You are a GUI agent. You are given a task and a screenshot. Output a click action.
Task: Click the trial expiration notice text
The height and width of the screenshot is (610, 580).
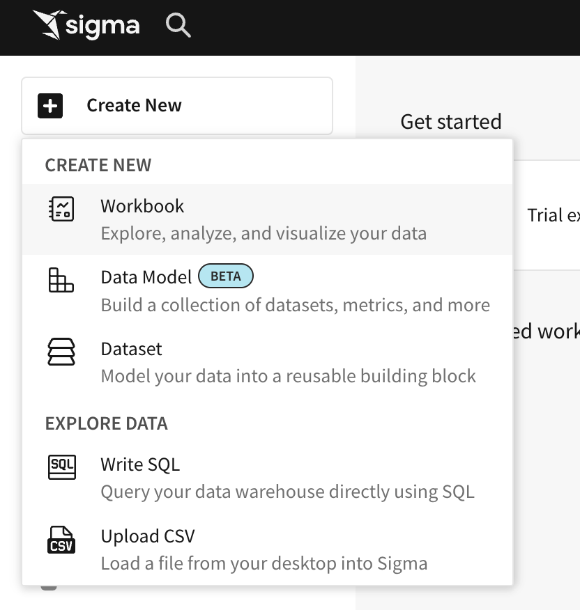tap(555, 215)
